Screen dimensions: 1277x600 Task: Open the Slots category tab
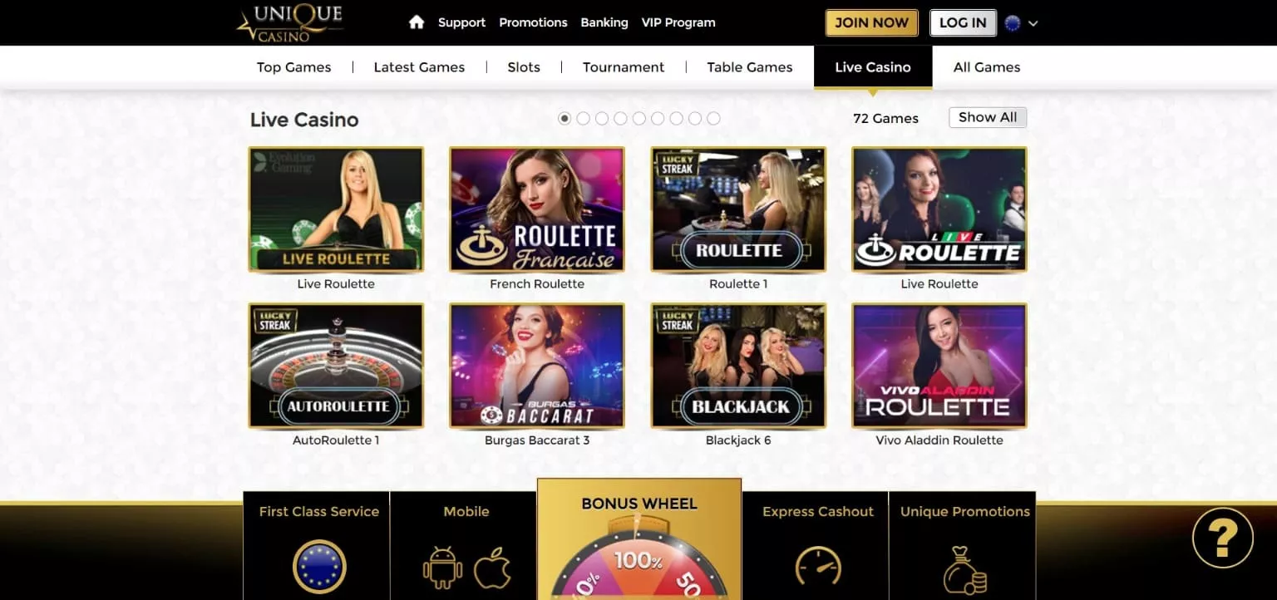524,67
